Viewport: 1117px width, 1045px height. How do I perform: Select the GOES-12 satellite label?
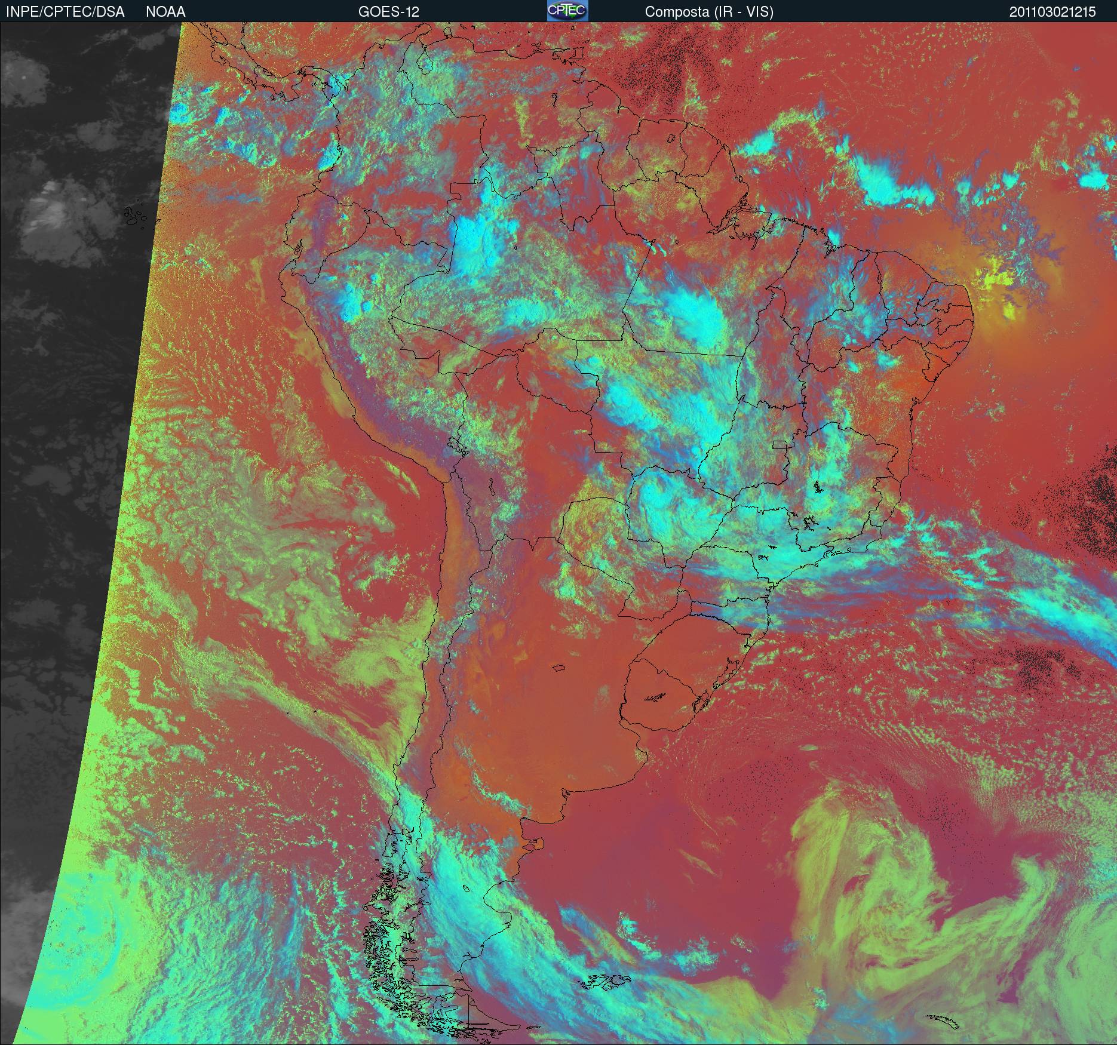point(389,12)
